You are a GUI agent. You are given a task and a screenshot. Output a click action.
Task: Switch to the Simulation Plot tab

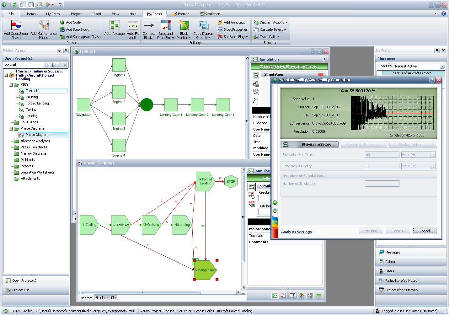pyautogui.click(x=106, y=297)
